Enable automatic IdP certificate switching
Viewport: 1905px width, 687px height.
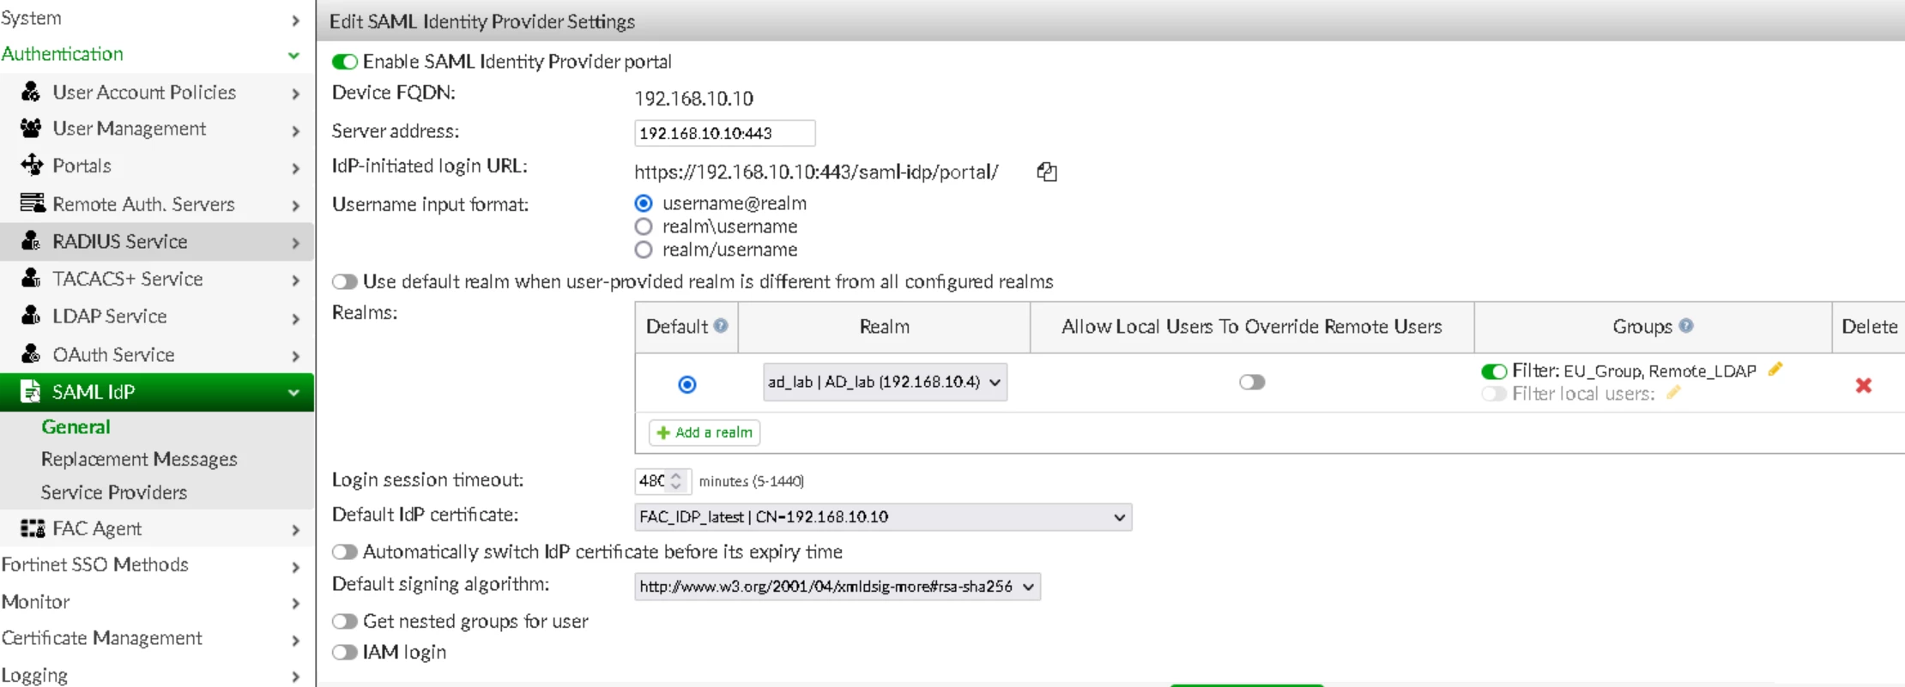click(x=345, y=551)
